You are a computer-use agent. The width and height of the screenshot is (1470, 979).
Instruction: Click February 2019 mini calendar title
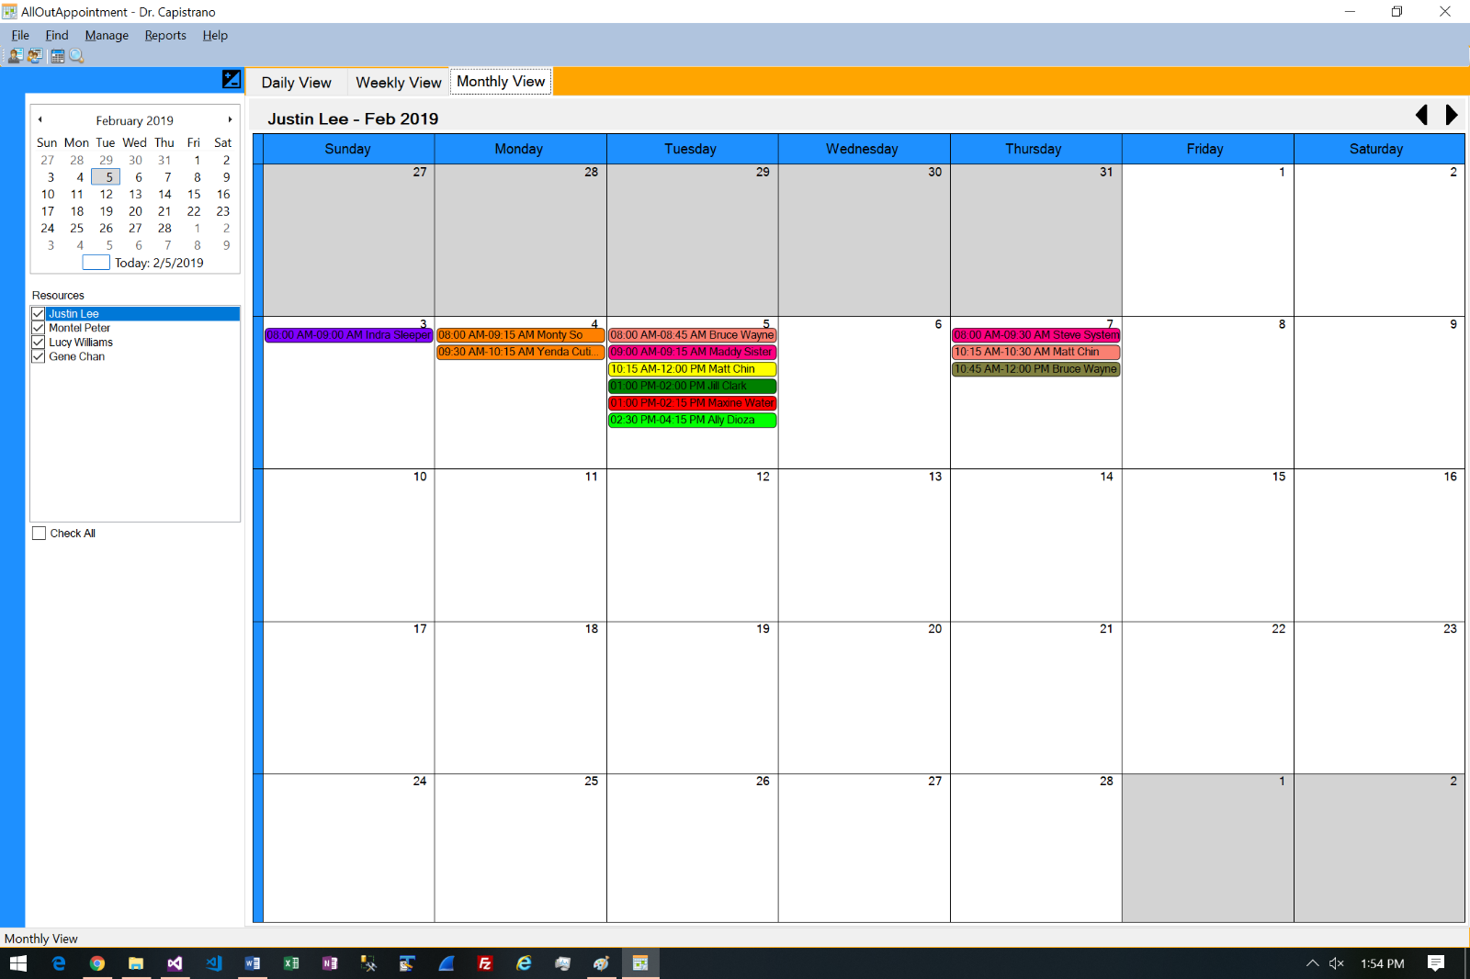pyautogui.click(x=134, y=120)
